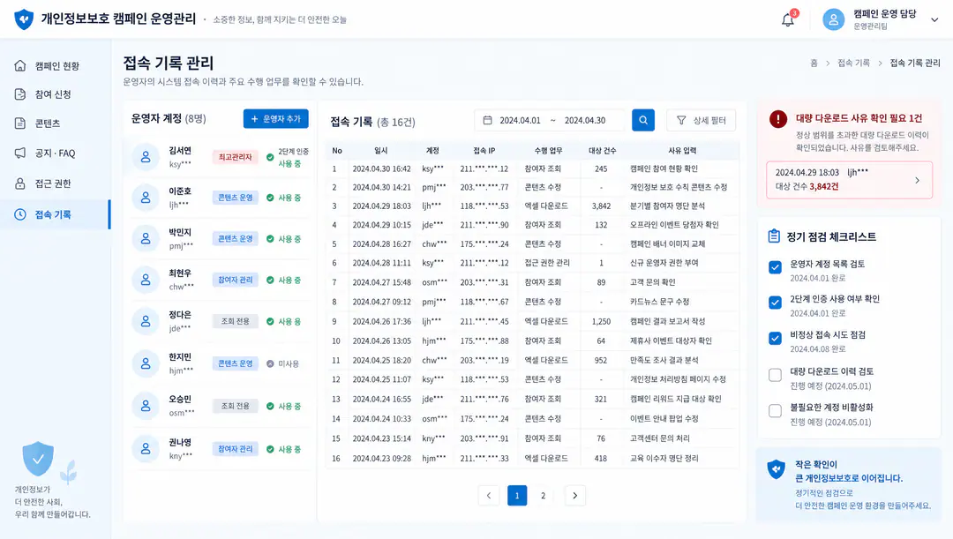Click 오승민 operator avatar icon
This screenshot has width=953, height=539.
tap(146, 405)
